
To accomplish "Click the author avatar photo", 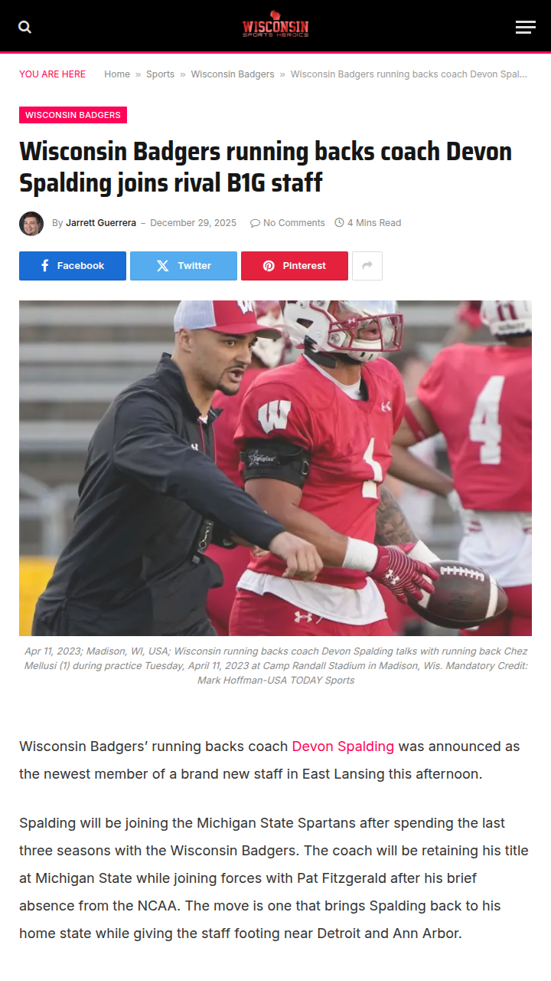I will pos(31,223).
